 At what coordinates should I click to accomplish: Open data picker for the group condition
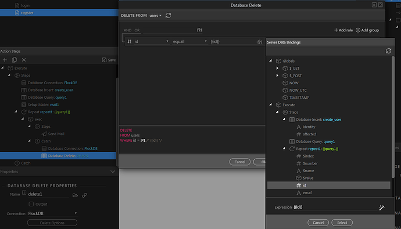[199, 30]
